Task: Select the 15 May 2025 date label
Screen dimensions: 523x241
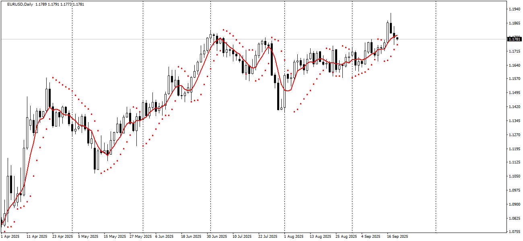Action: tap(115, 237)
